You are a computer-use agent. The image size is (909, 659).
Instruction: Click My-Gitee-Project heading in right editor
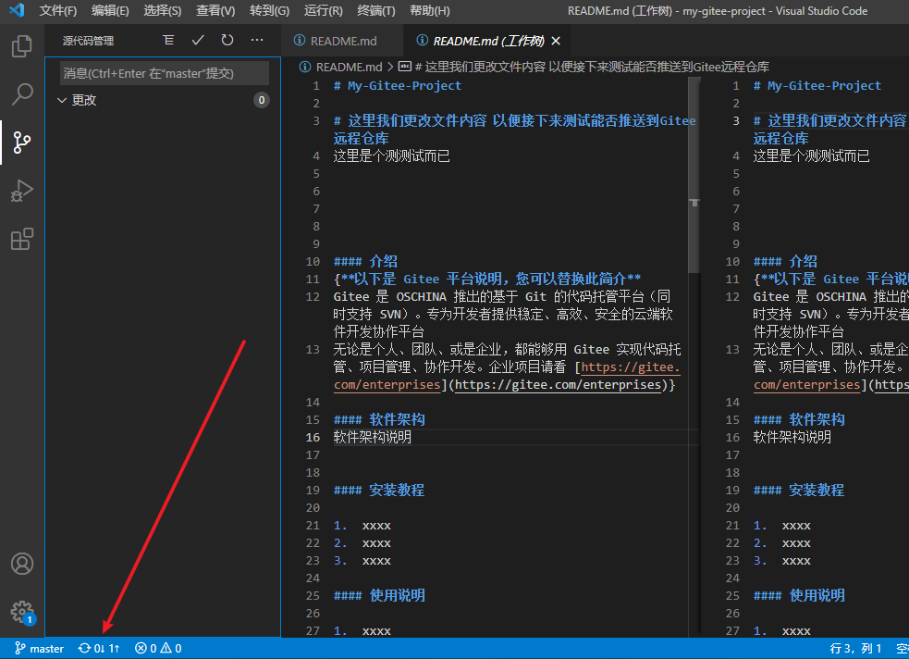point(817,85)
